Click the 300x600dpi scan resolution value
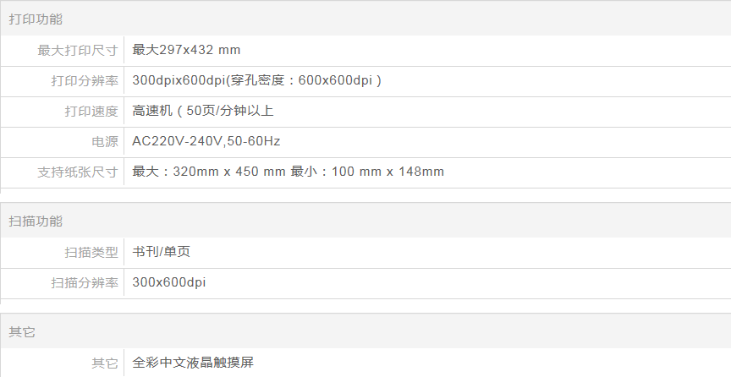Viewport: 731px width, 377px height. coord(168,281)
